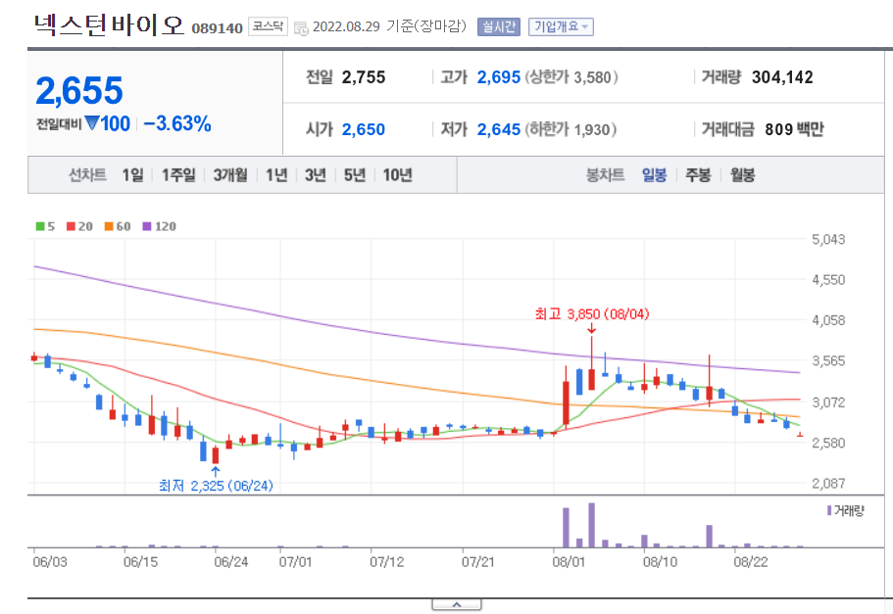This screenshot has height=614, width=893.
Task: Click the green 5-day moving average legend swatch
Action: point(40,226)
